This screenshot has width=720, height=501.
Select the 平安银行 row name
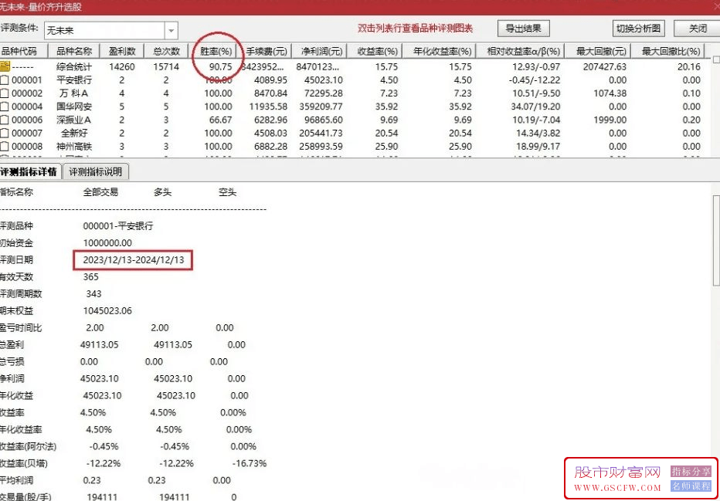click(74, 80)
